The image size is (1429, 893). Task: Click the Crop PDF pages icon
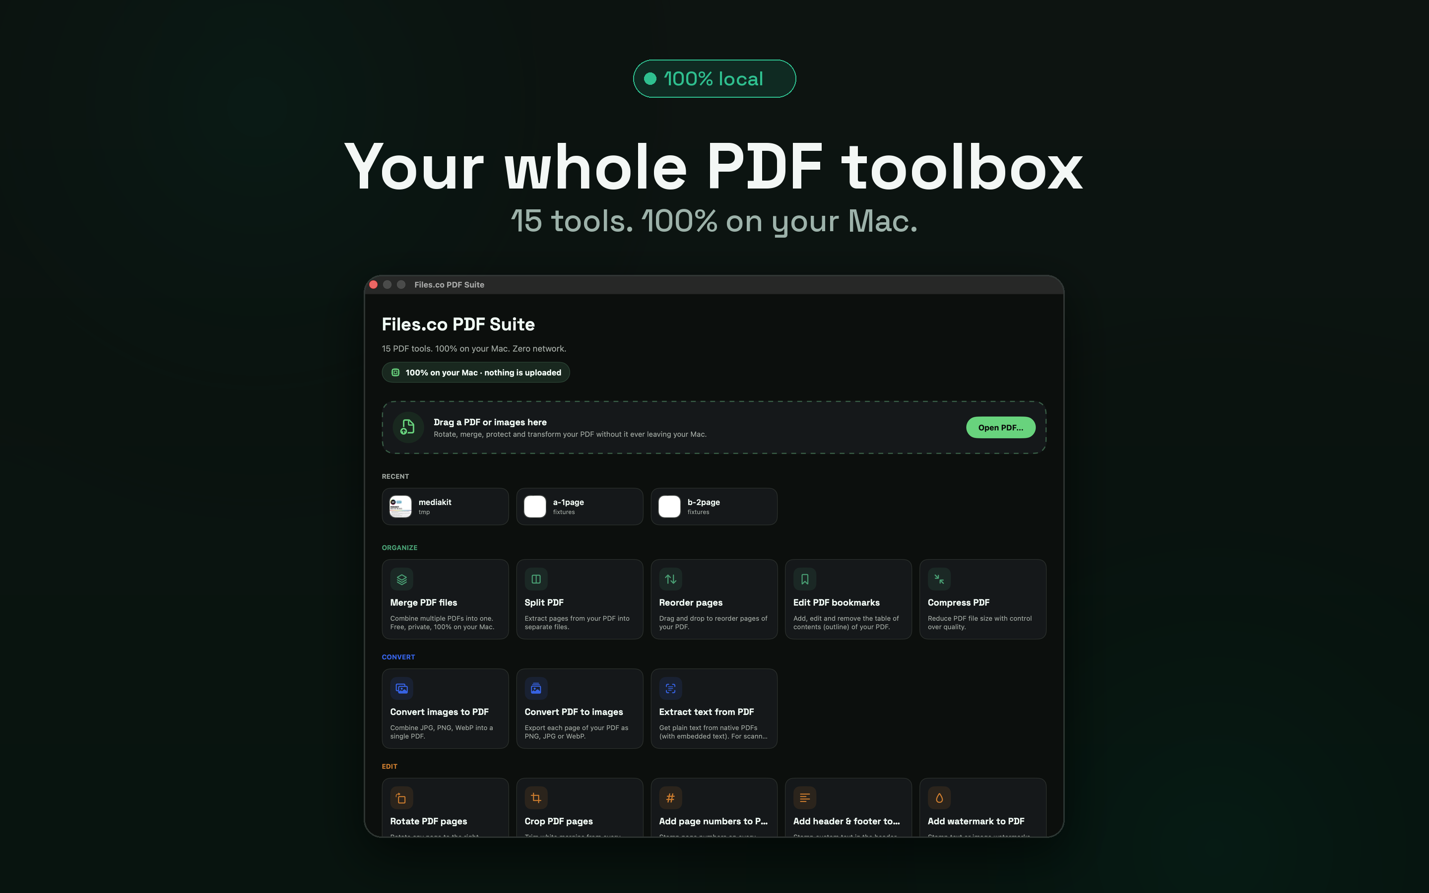(x=536, y=798)
